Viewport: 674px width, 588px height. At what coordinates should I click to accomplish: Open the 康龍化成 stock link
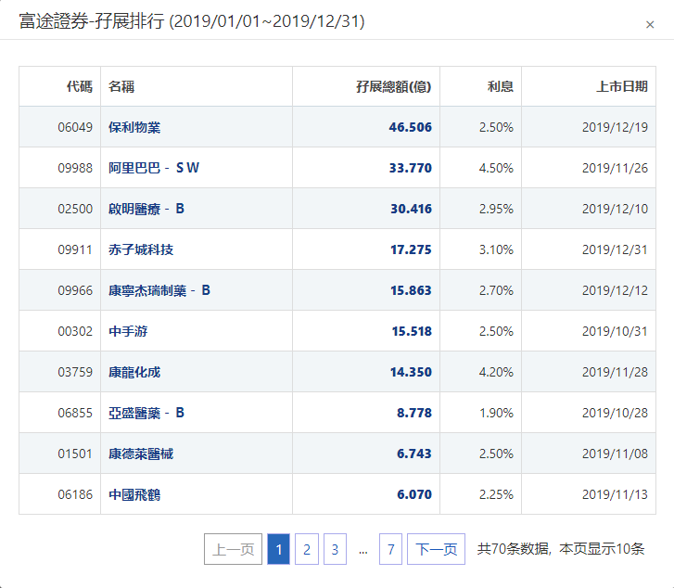point(134,372)
